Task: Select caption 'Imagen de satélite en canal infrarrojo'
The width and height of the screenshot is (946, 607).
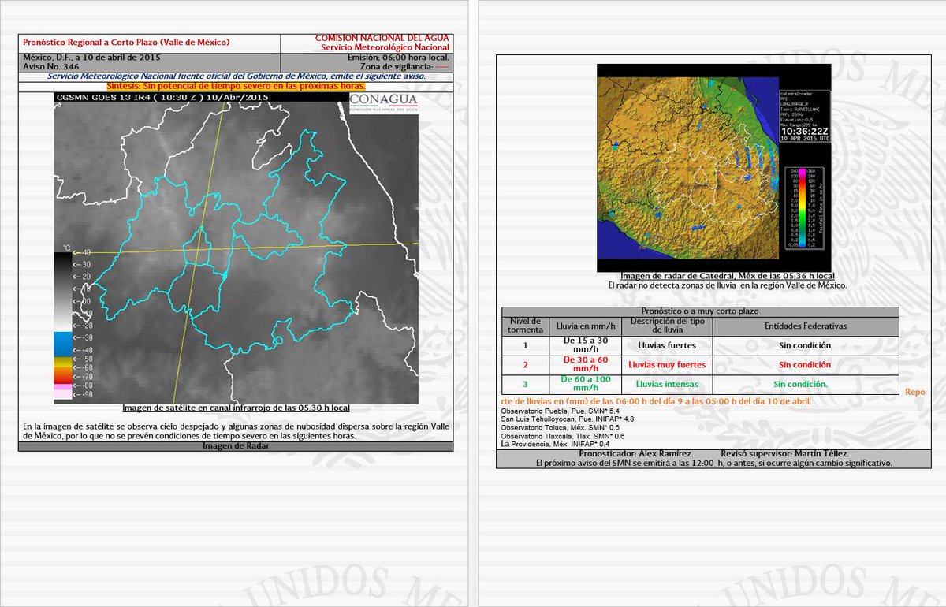Action: 236,408
